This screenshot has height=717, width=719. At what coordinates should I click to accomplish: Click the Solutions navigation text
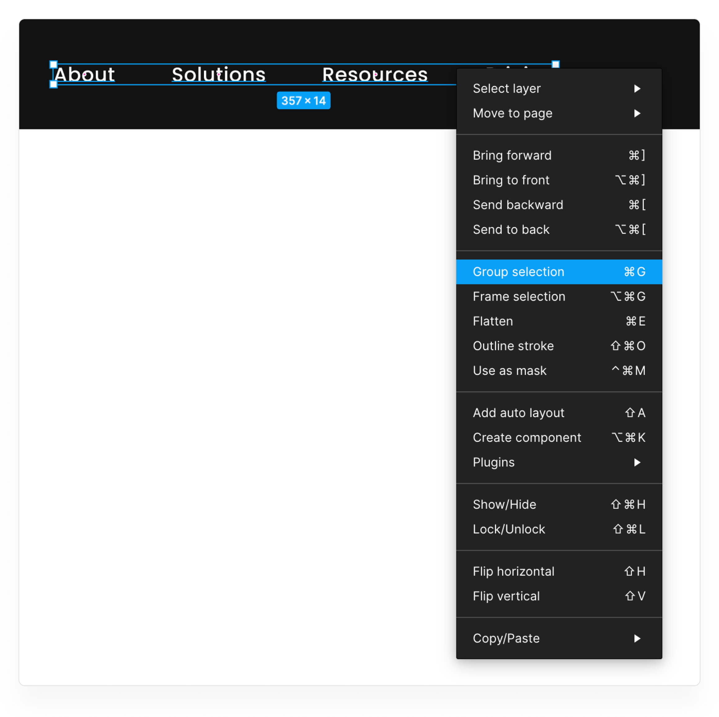tap(218, 74)
